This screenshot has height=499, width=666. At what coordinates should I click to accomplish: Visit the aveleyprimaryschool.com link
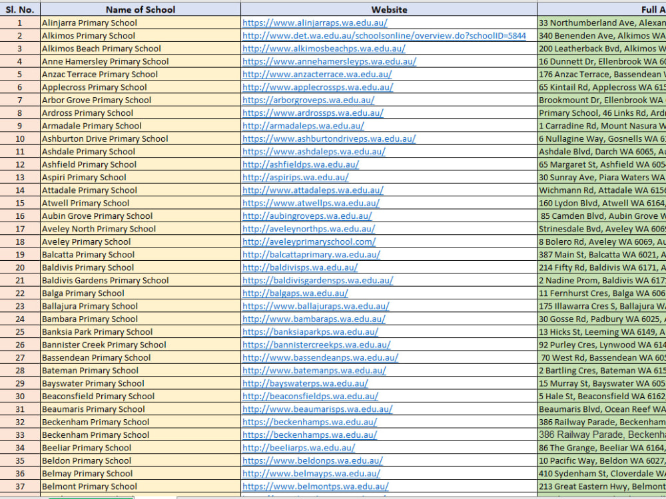tap(309, 242)
